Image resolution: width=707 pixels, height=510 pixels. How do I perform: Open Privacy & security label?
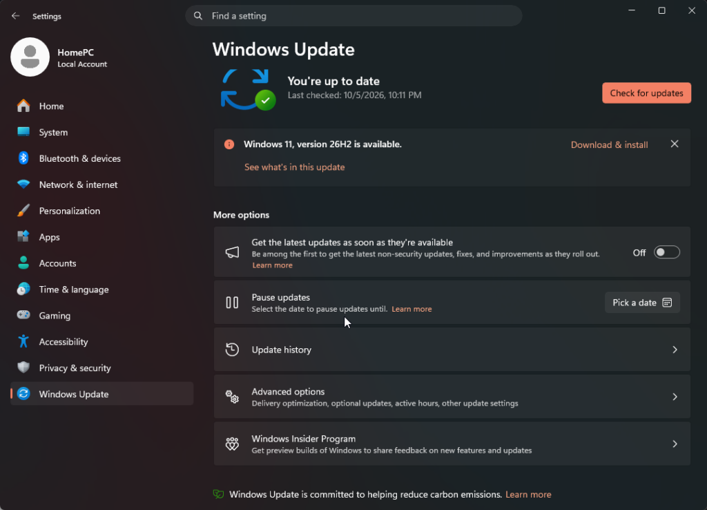(75, 368)
